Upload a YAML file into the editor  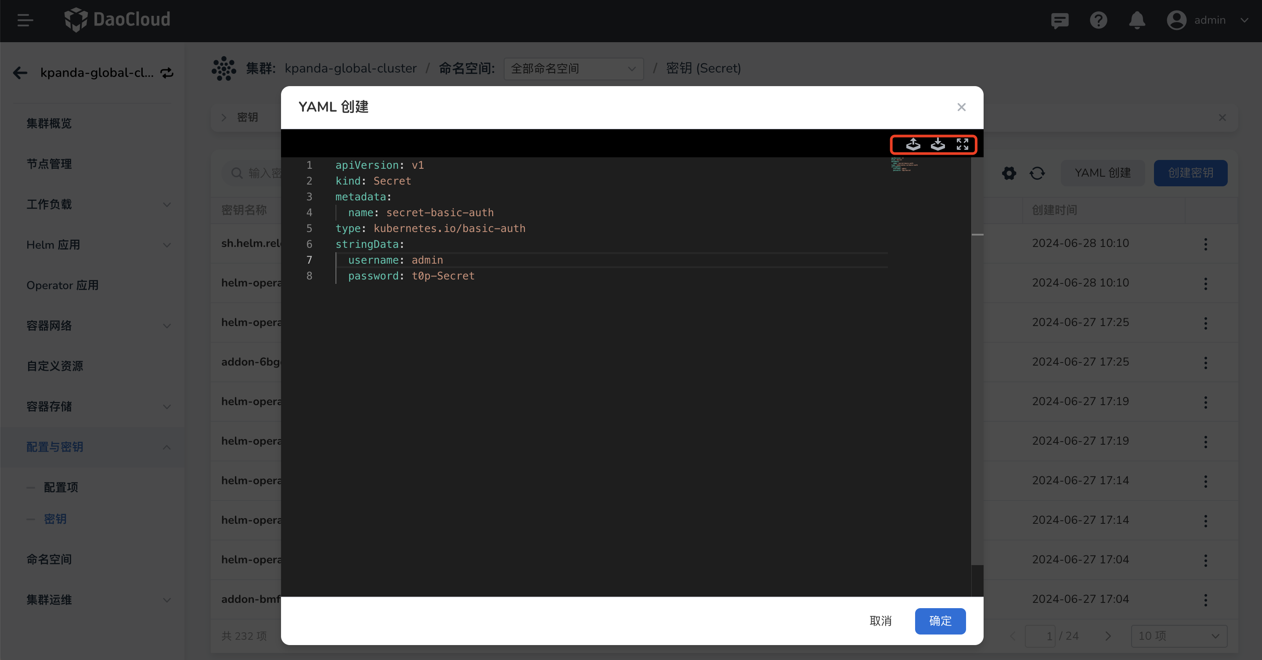(913, 145)
